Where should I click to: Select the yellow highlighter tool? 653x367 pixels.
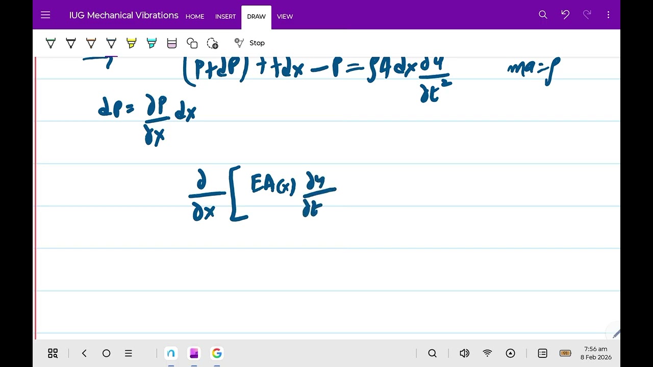coord(132,43)
